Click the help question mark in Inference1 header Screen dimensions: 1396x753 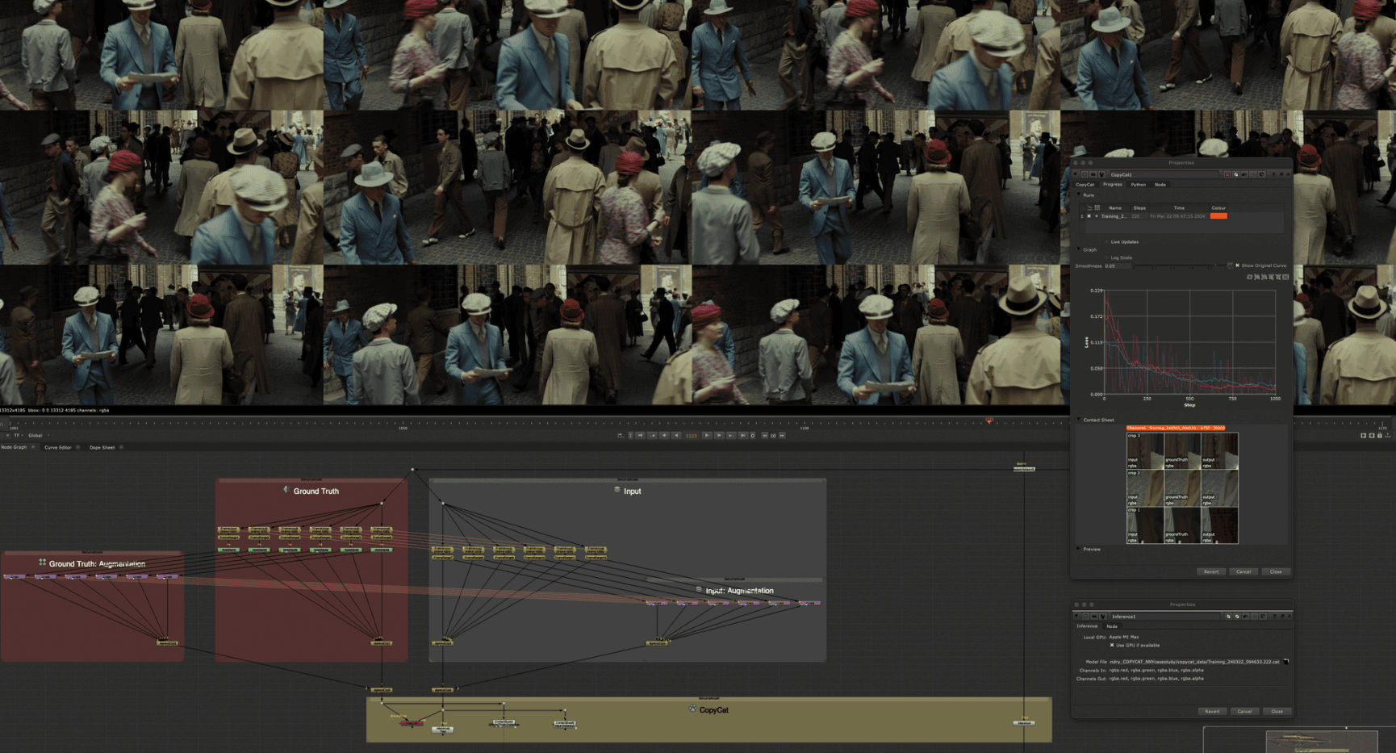[x=1274, y=617]
